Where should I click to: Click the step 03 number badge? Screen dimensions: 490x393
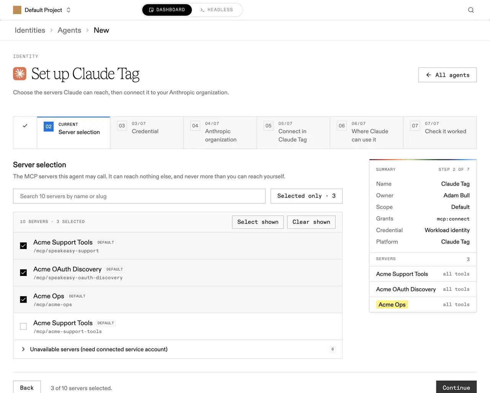(x=122, y=126)
